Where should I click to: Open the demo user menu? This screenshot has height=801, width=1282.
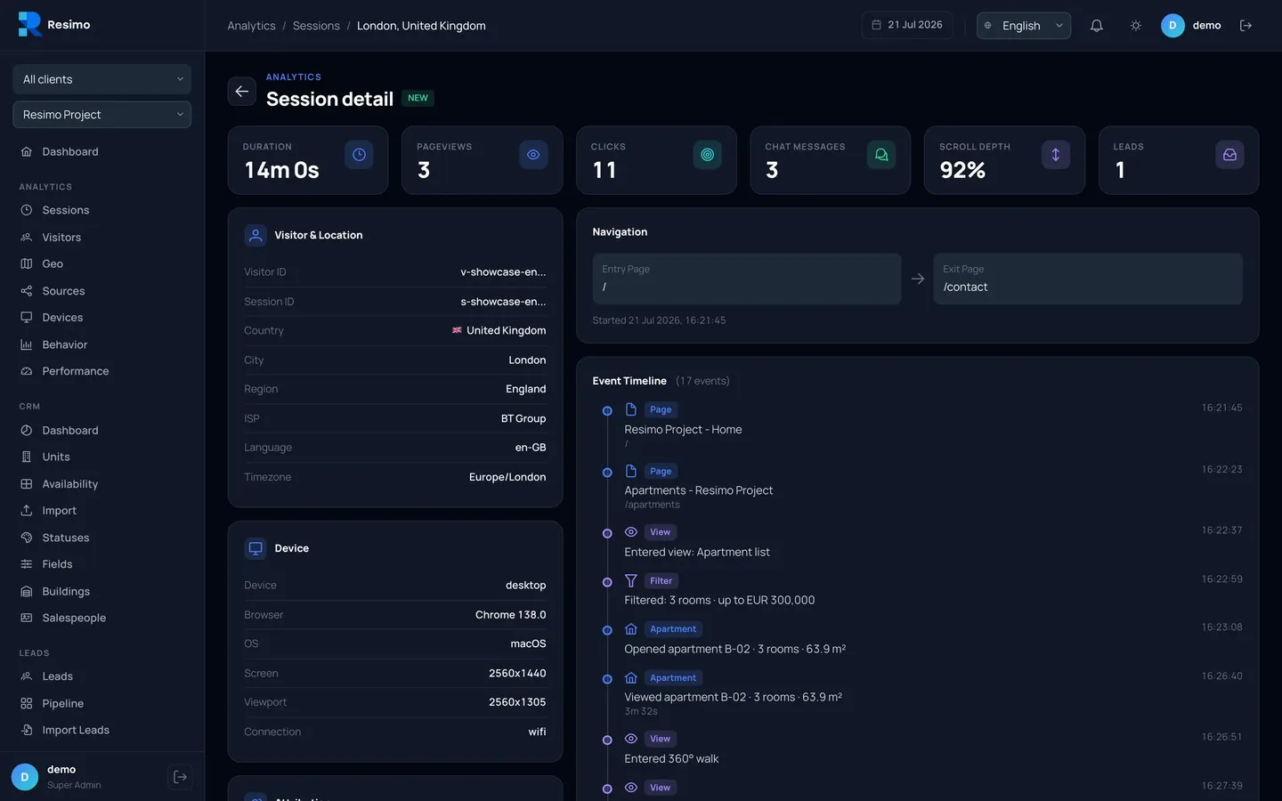coord(1191,26)
